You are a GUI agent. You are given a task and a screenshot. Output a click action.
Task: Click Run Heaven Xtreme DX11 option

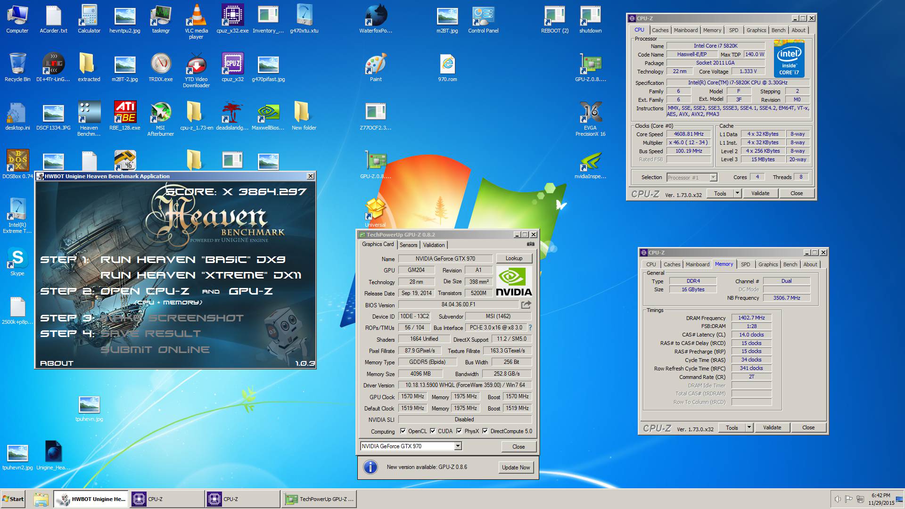201,275
